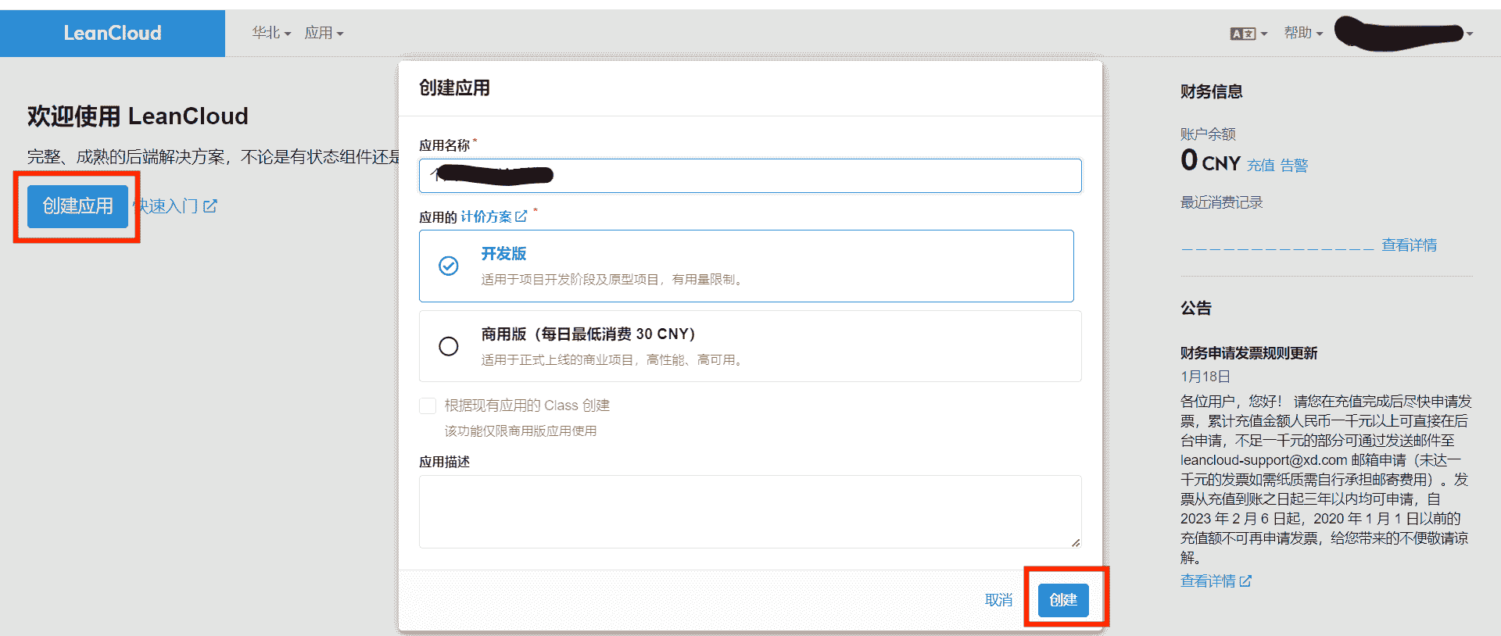Open the 应用 dropdown in the top bar
Image resolution: width=1501 pixels, height=636 pixels.
[324, 33]
